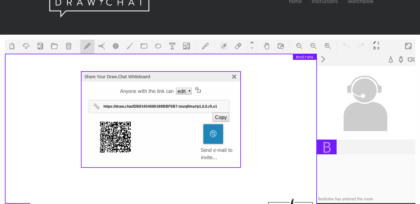Viewport: 420px width, 204px height.
Task: Click 'Anyone with the link can' label
Action: pyautogui.click(x=147, y=91)
